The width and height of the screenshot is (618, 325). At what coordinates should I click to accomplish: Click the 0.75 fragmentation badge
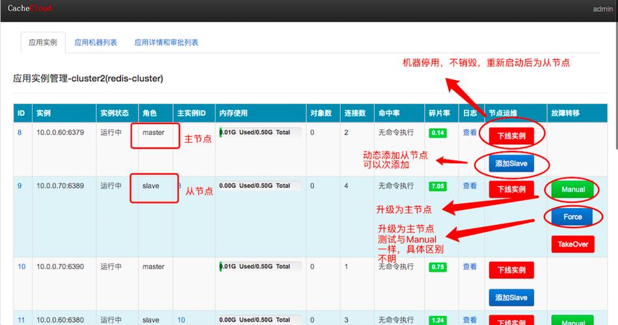(438, 266)
